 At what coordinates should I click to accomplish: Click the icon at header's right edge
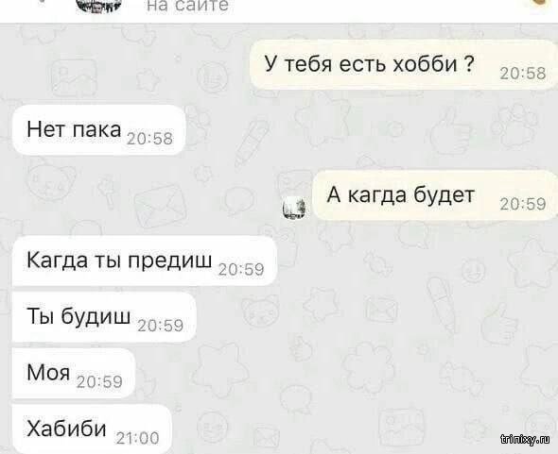545,5
